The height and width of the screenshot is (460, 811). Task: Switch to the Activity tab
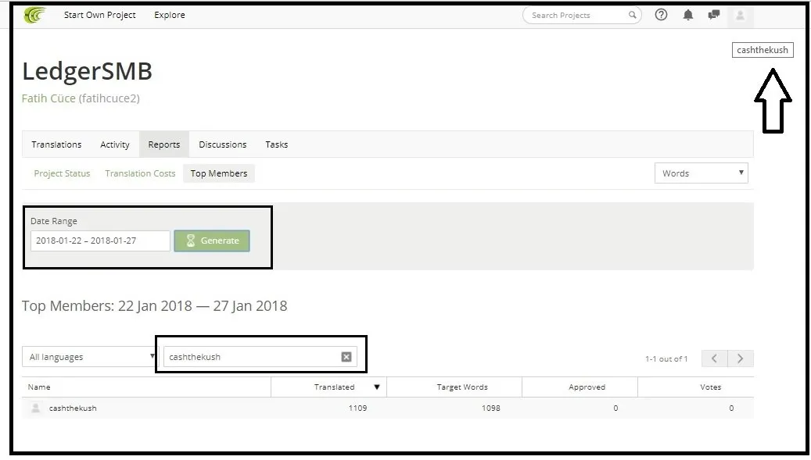pyautogui.click(x=115, y=144)
